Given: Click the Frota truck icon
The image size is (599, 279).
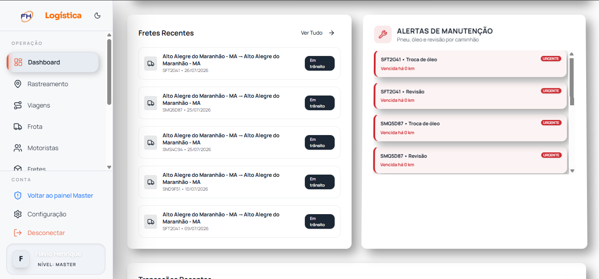Looking at the screenshot, I should click(18, 127).
